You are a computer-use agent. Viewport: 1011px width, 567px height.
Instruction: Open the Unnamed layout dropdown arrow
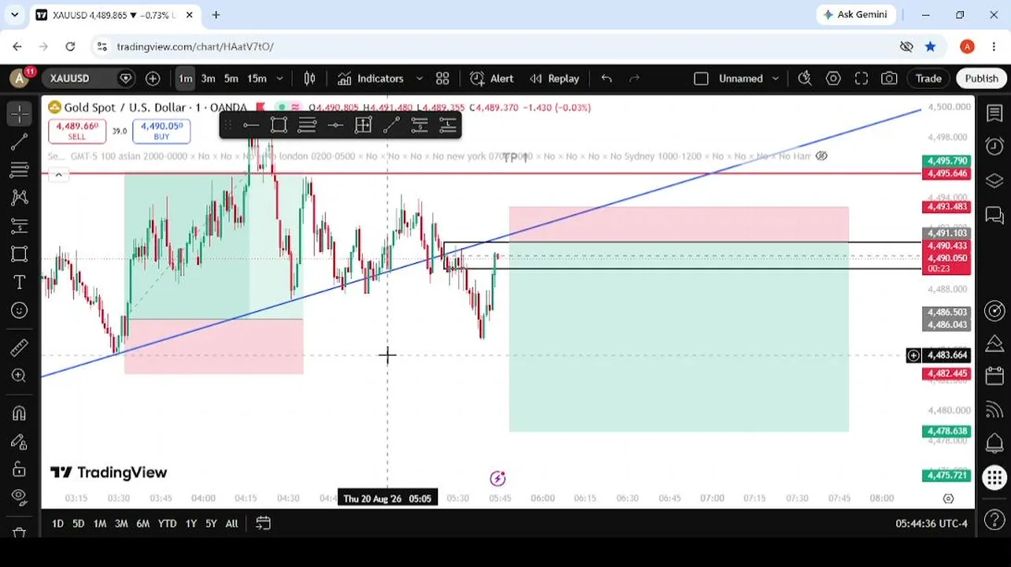[776, 78]
